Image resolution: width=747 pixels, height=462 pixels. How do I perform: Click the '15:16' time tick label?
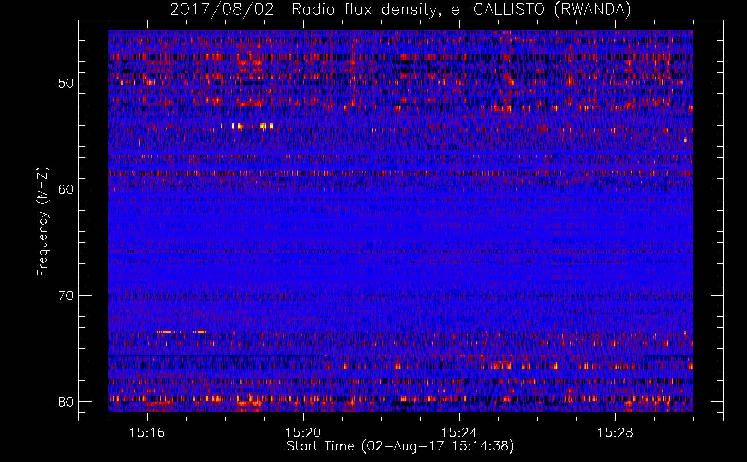(x=147, y=432)
